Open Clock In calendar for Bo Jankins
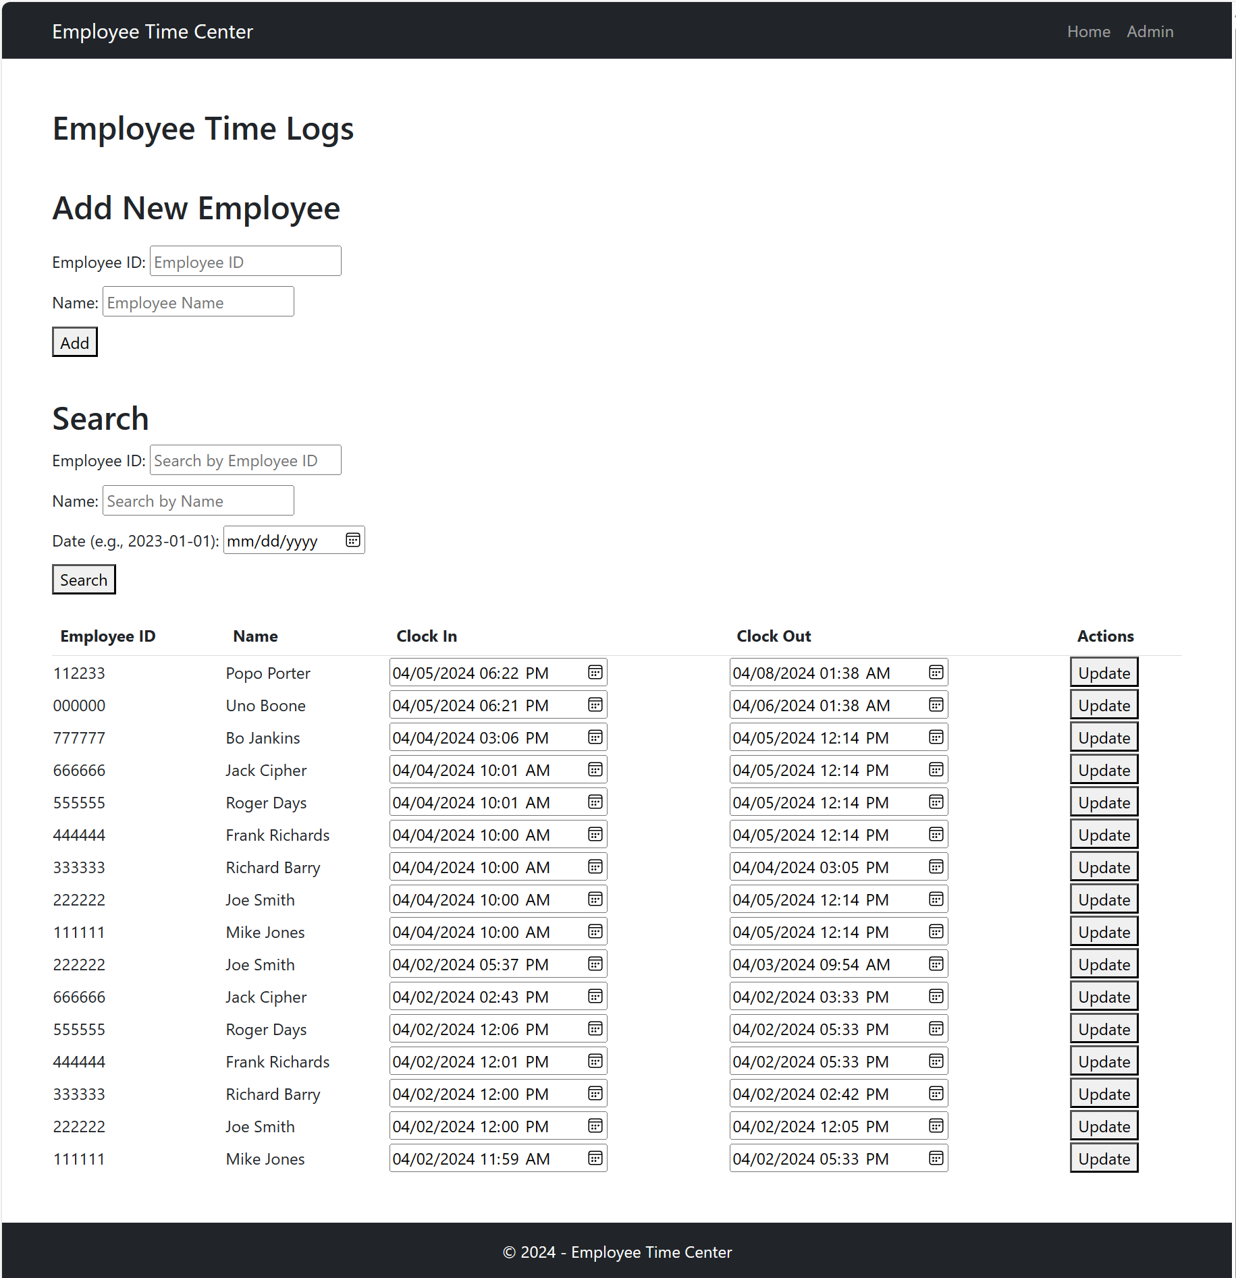1236x1278 pixels. point(595,737)
